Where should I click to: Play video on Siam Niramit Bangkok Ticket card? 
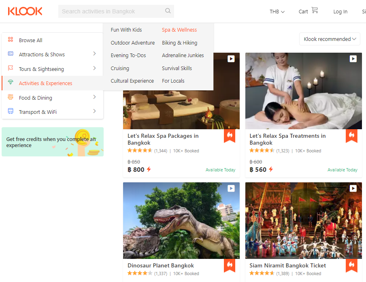pos(353,188)
